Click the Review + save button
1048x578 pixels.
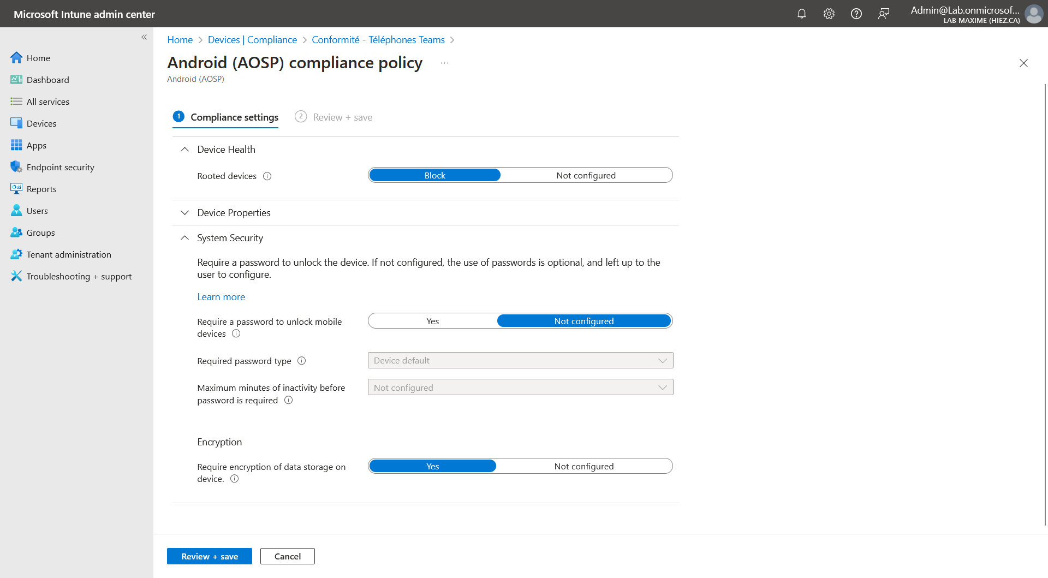coord(209,556)
